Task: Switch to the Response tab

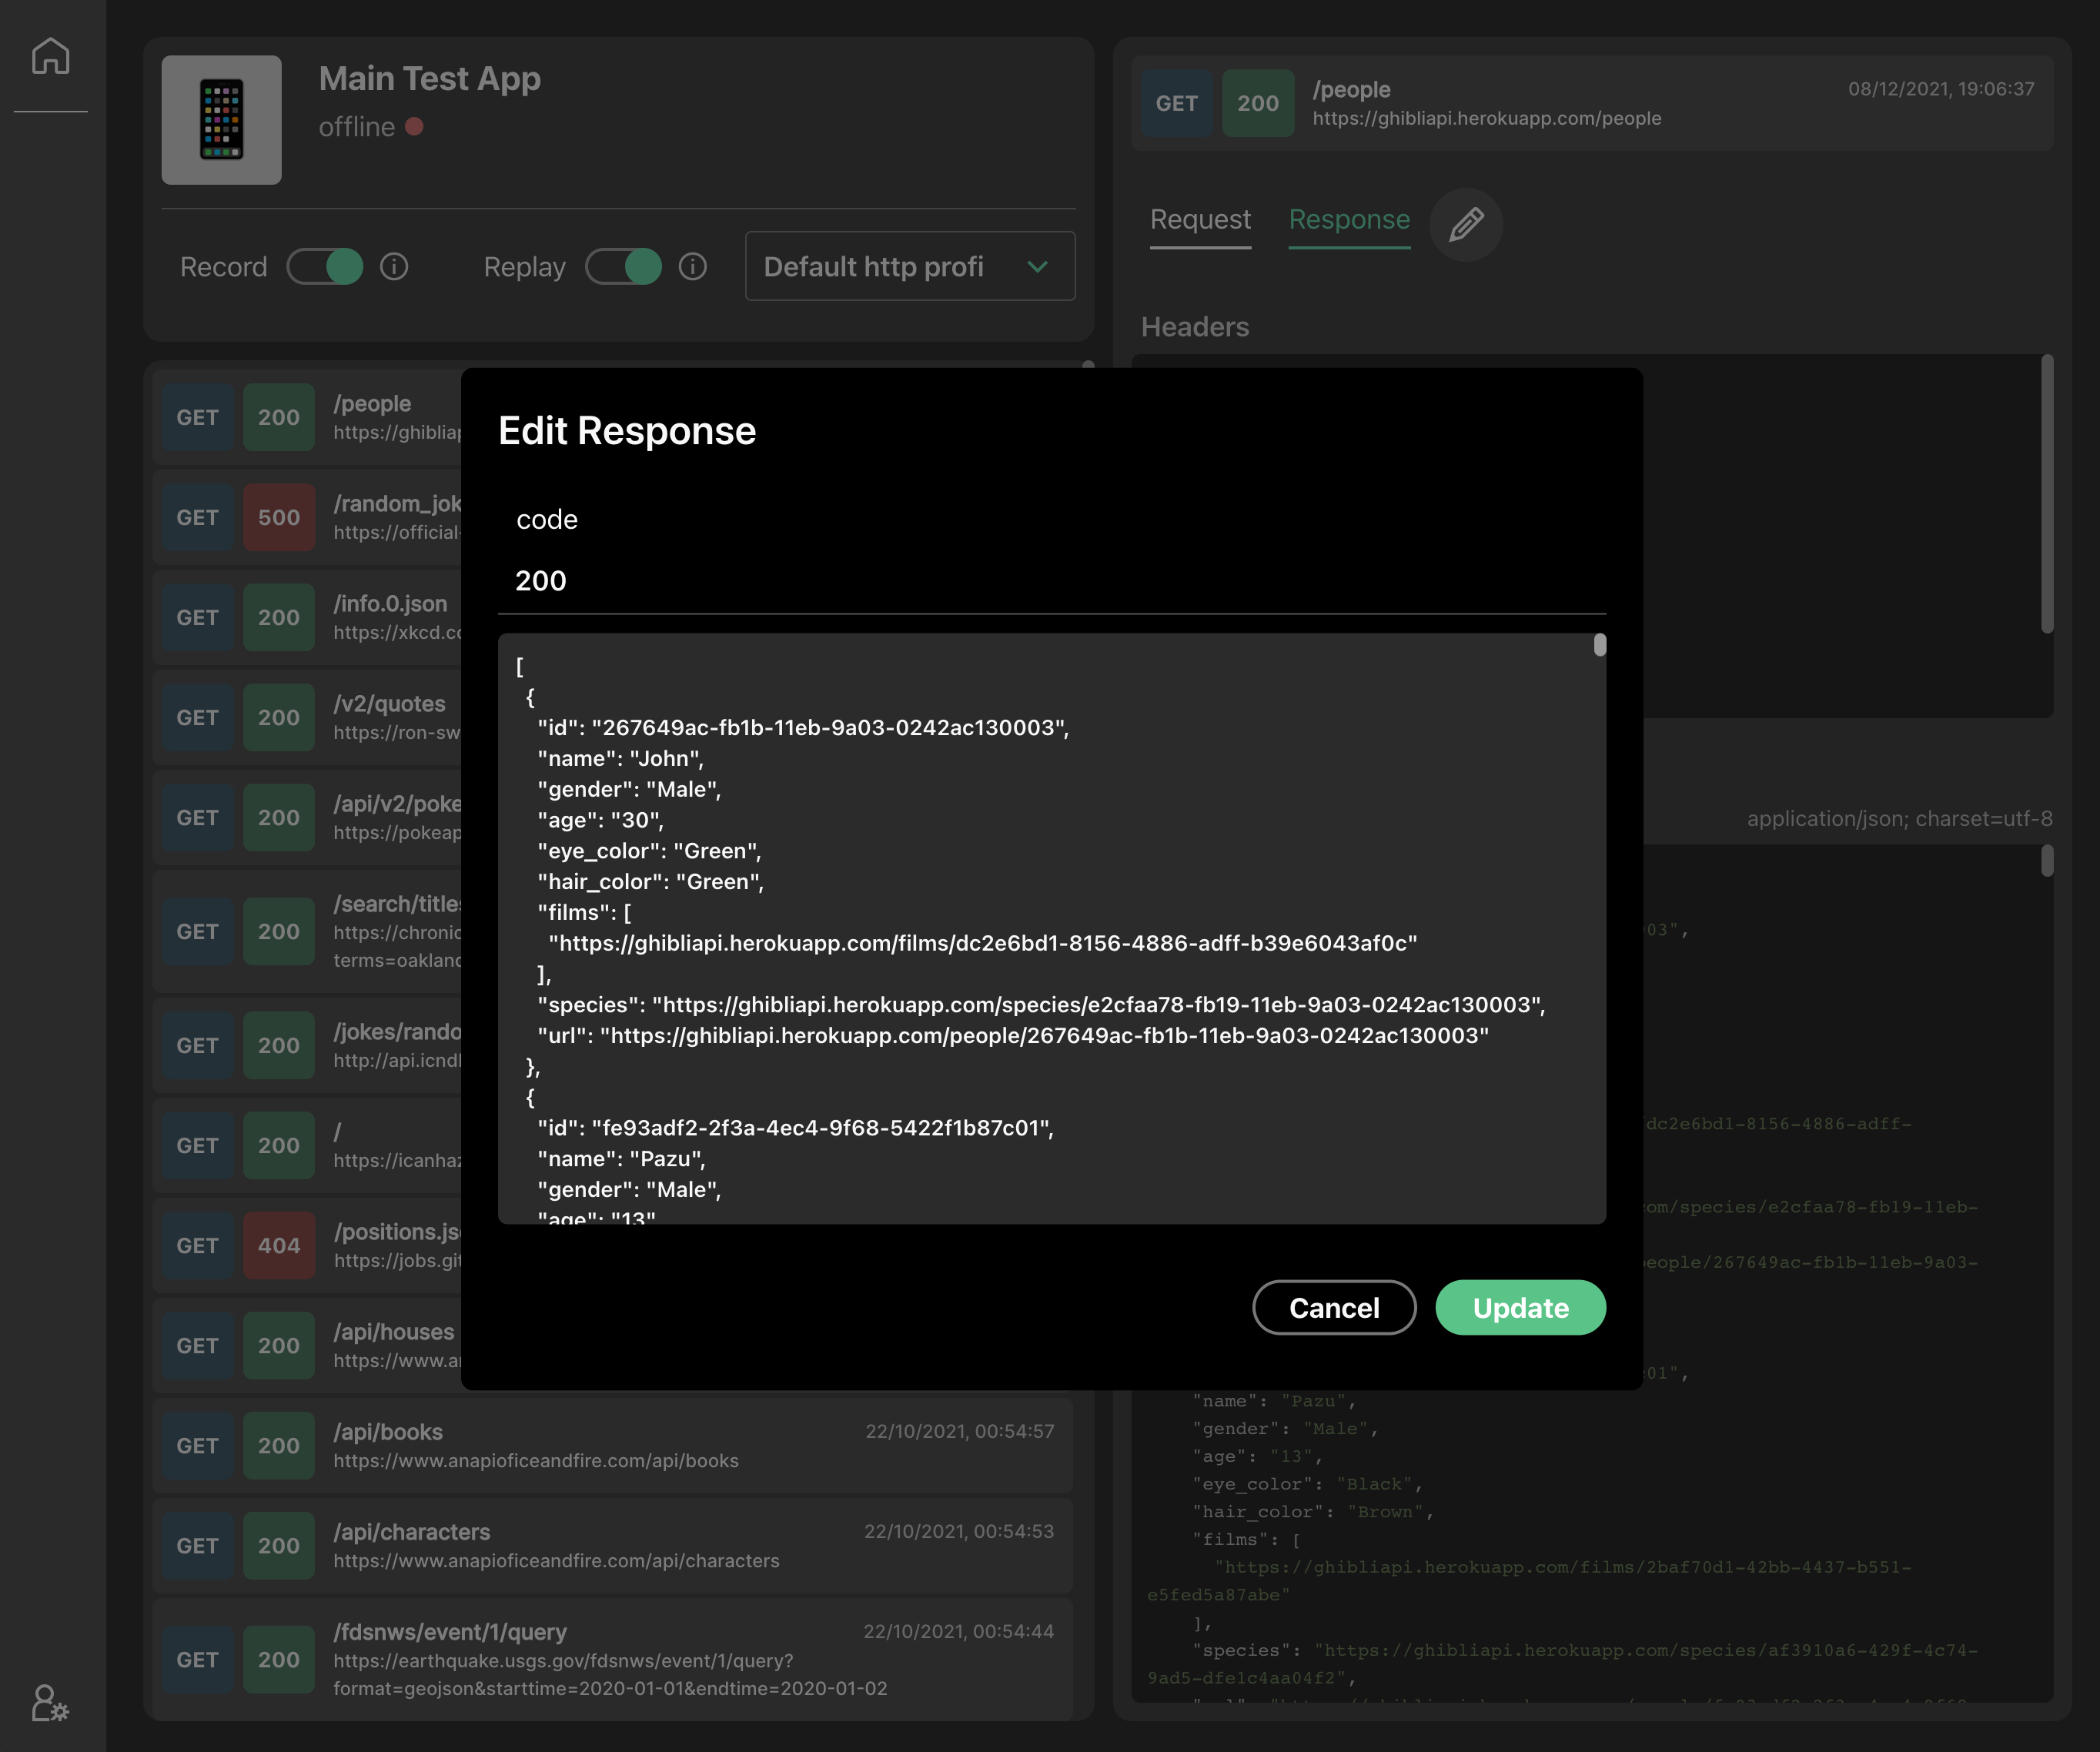Action: (1348, 220)
